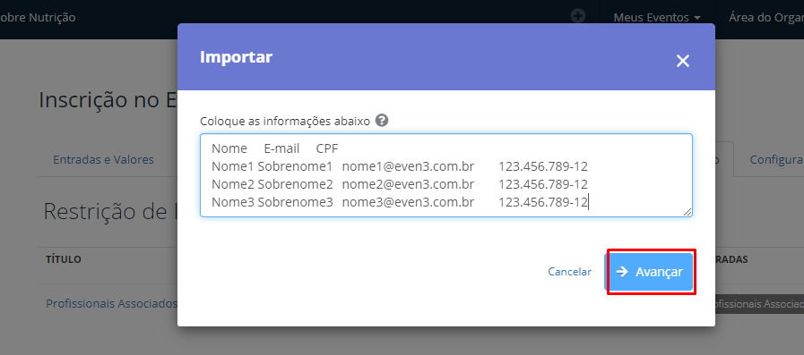Open Profissionais Associados link in table
The width and height of the screenshot is (804, 355).
(112, 303)
